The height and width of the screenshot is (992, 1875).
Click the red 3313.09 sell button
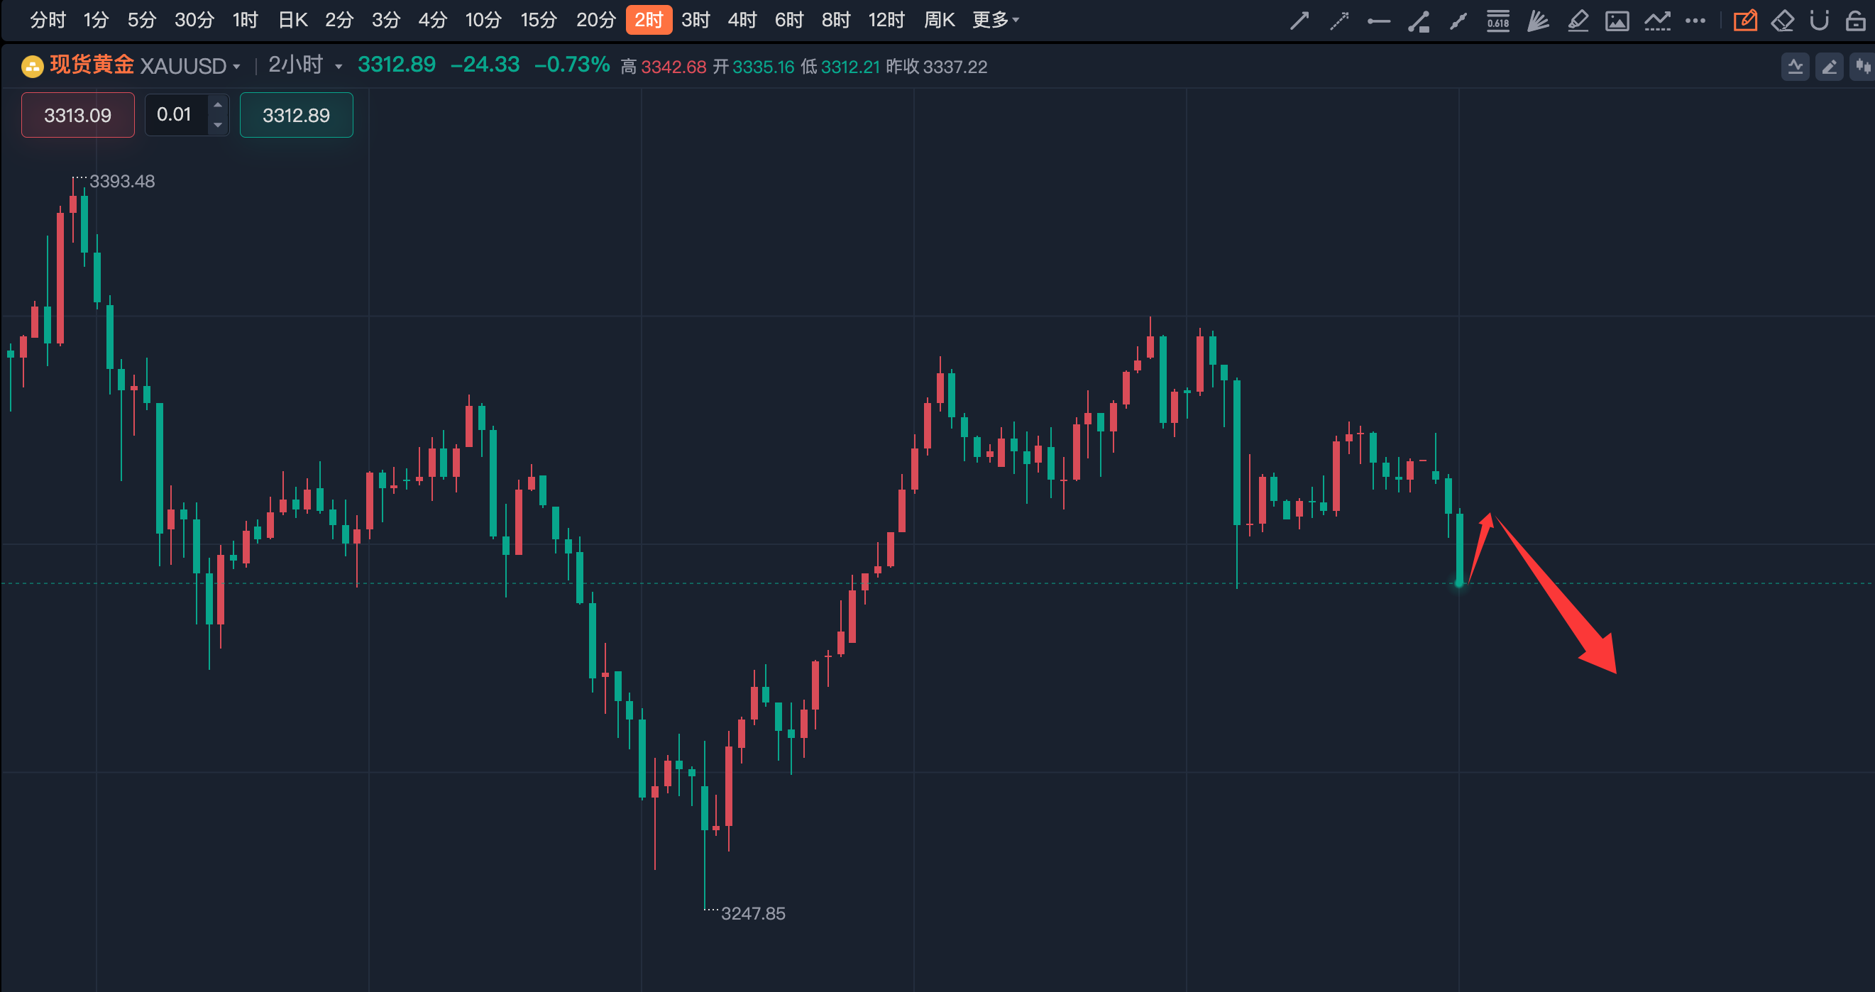point(78,115)
